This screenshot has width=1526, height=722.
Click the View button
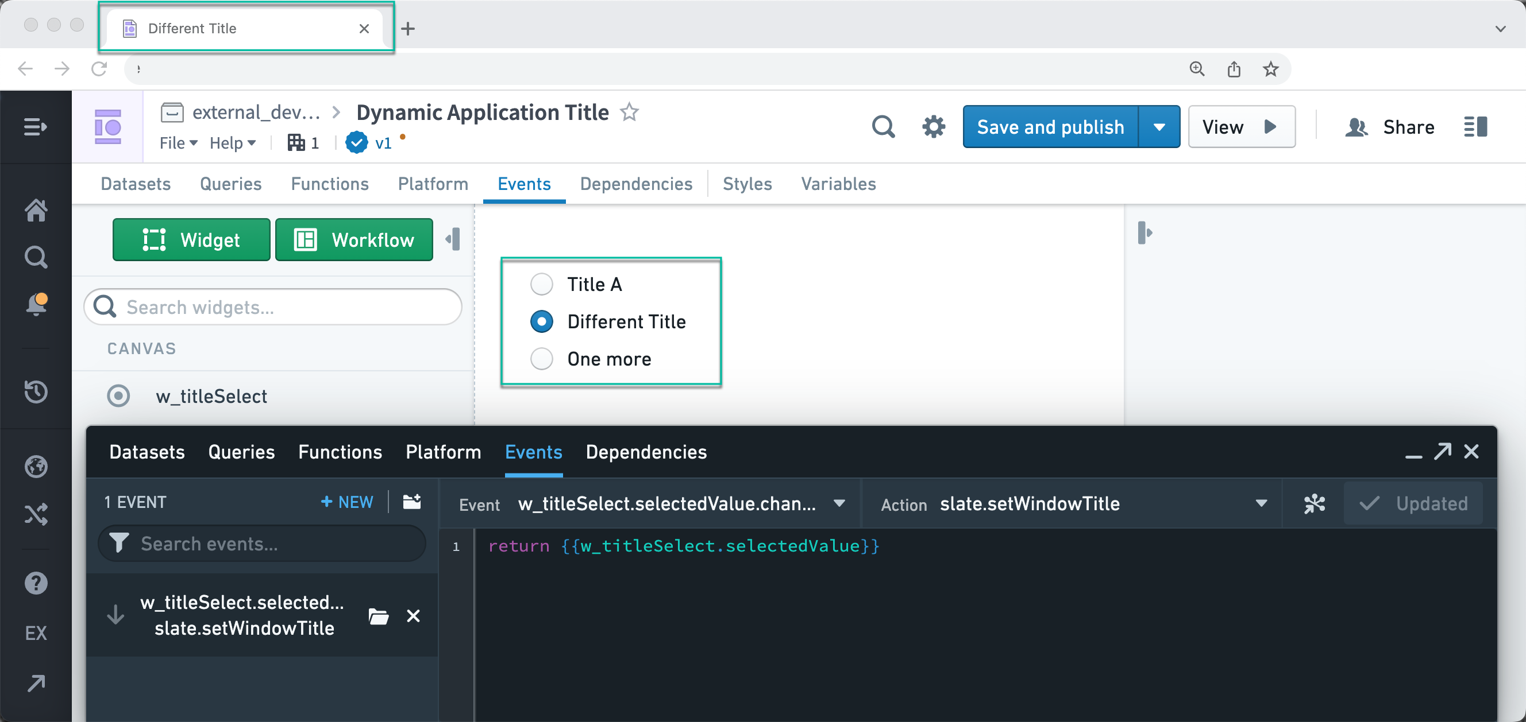point(1241,127)
